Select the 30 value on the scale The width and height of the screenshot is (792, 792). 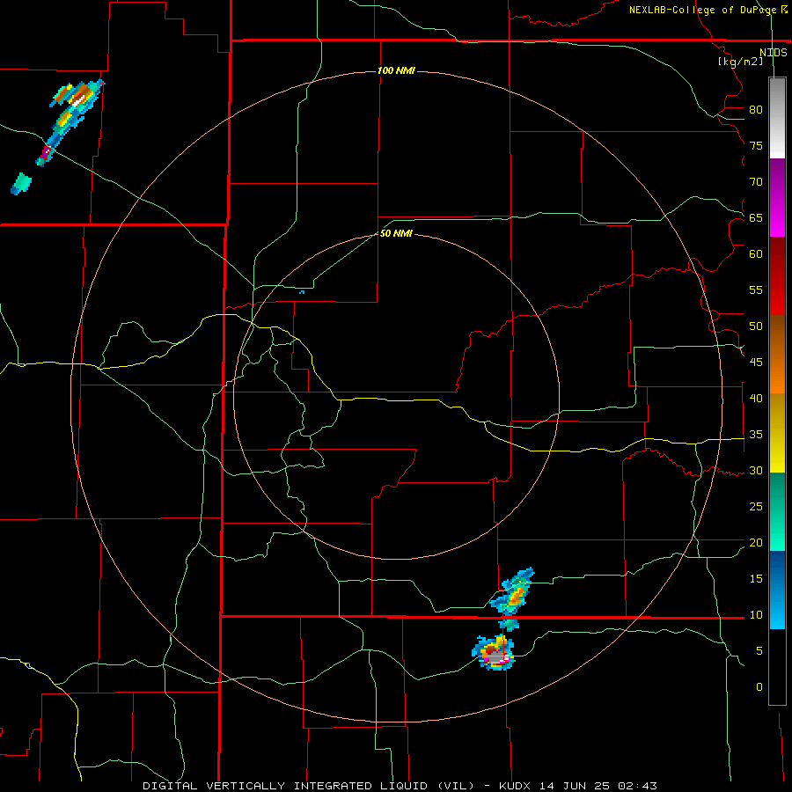756,470
